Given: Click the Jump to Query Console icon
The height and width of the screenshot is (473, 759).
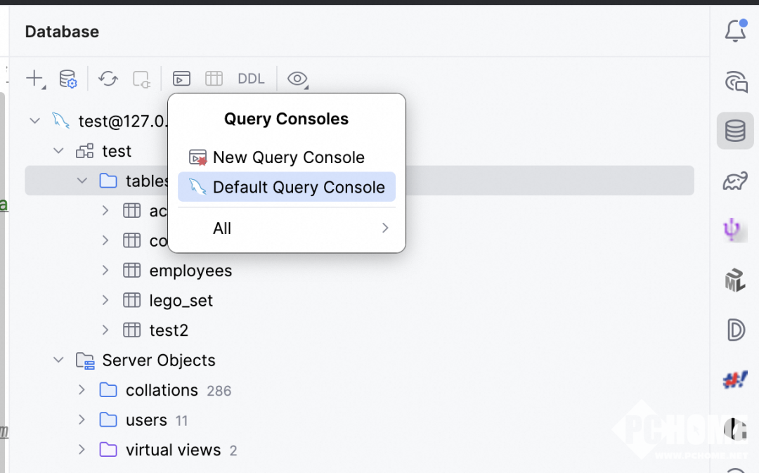Looking at the screenshot, I should 181,79.
